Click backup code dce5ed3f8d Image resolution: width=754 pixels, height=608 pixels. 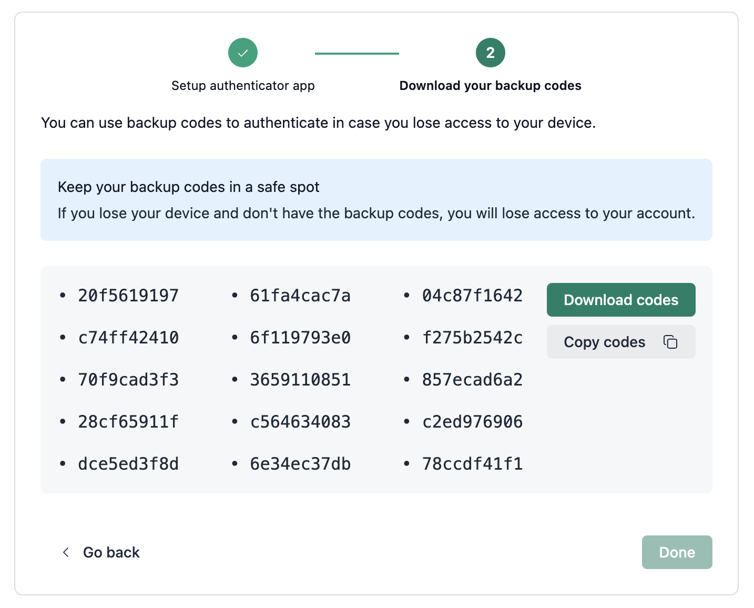pos(128,464)
